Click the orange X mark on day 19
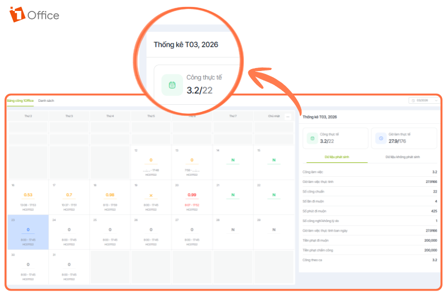This screenshot has height=298, width=447. (x=151, y=195)
